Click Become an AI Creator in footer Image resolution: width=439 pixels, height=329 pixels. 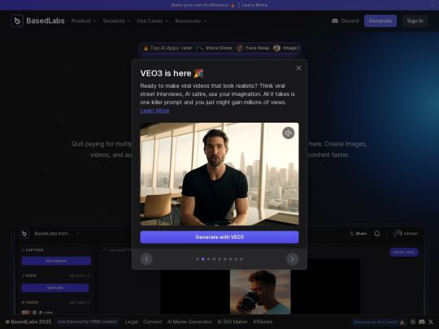(380, 322)
